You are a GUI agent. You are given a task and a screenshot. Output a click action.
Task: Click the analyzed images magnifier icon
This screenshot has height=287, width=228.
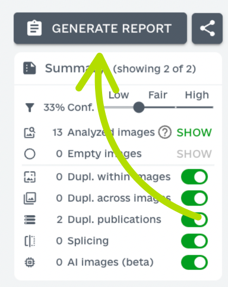[x=30, y=132]
